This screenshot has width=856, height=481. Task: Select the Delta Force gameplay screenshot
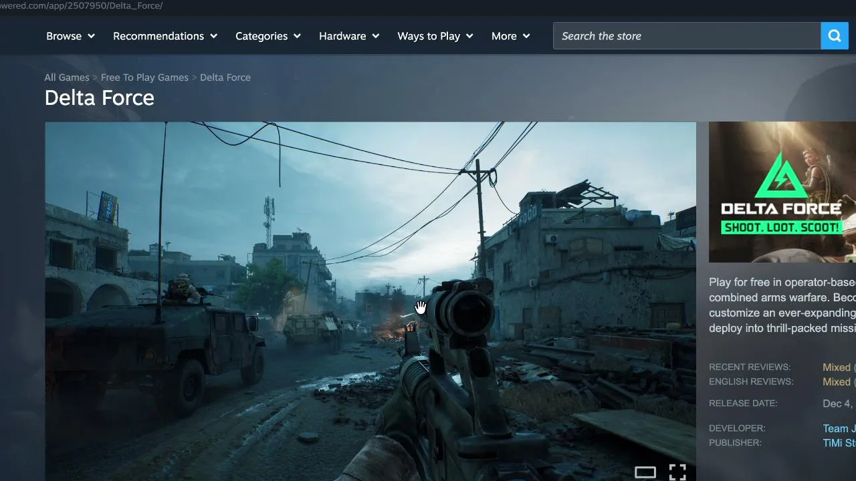click(370, 301)
